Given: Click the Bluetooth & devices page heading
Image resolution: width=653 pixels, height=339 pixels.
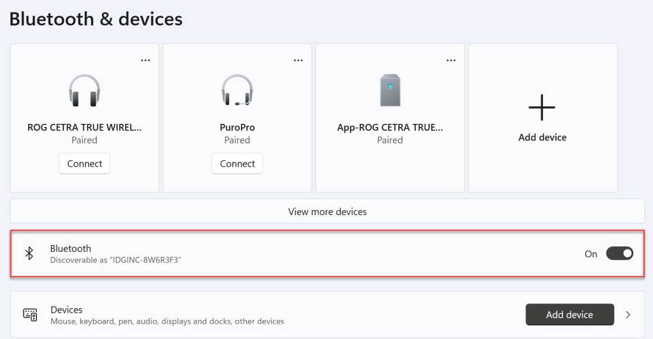Looking at the screenshot, I should [x=96, y=19].
